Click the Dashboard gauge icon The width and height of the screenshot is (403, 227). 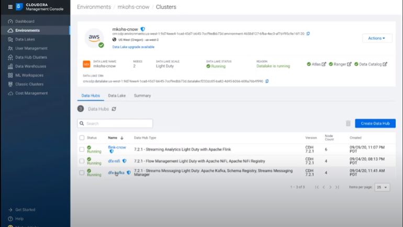(10, 21)
